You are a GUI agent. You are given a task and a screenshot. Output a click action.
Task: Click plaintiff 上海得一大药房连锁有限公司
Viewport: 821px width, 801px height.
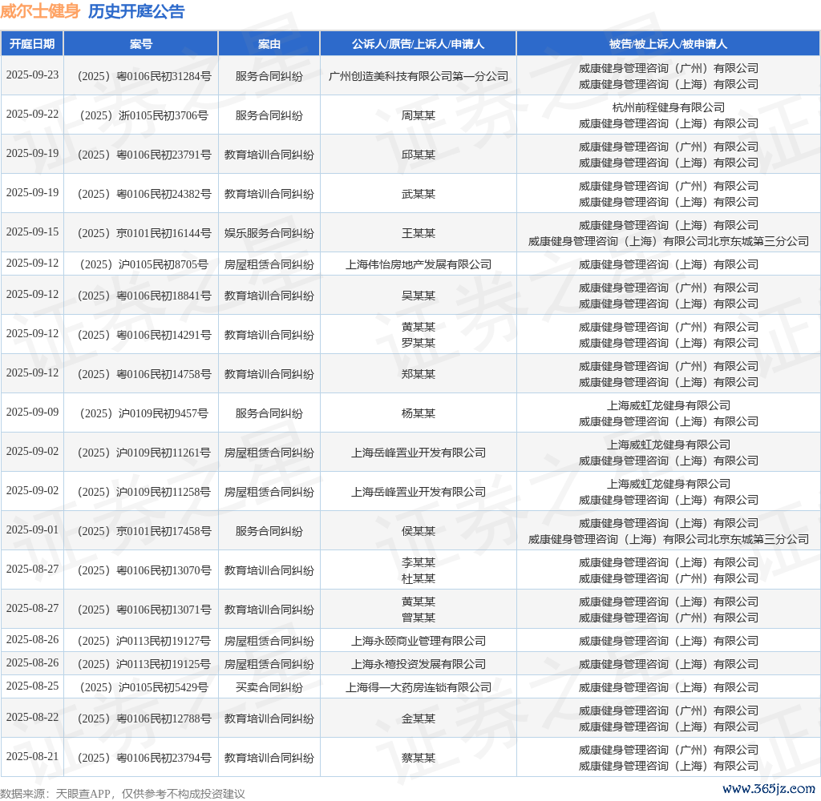[x=418, y=687]
